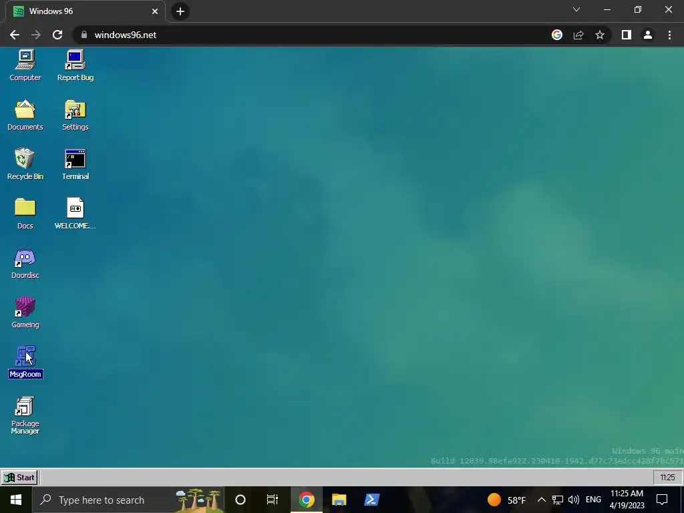This screenshot has height=513, width=684.
Task: View the site lock security info
Action: [x=84, y=35]
